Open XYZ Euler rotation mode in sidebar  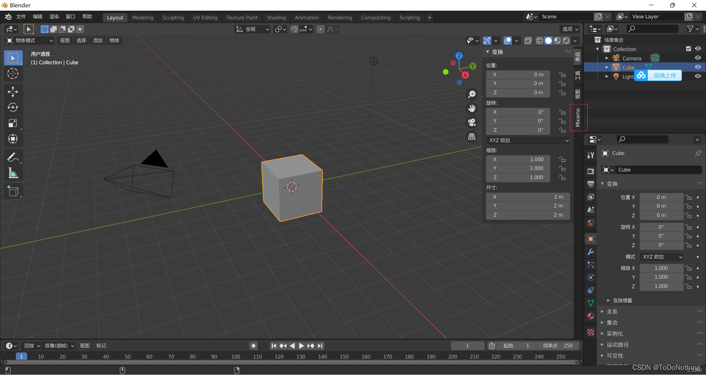pyautogui.click(x=528, y=141)
